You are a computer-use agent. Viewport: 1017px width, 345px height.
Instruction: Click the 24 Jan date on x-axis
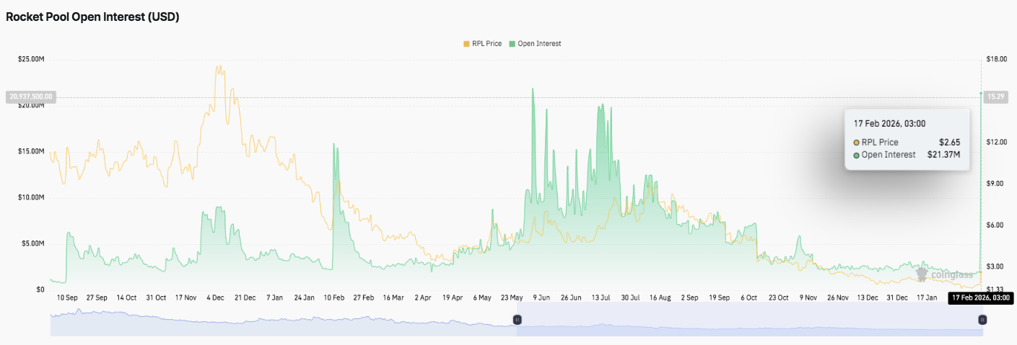[304, 297]
